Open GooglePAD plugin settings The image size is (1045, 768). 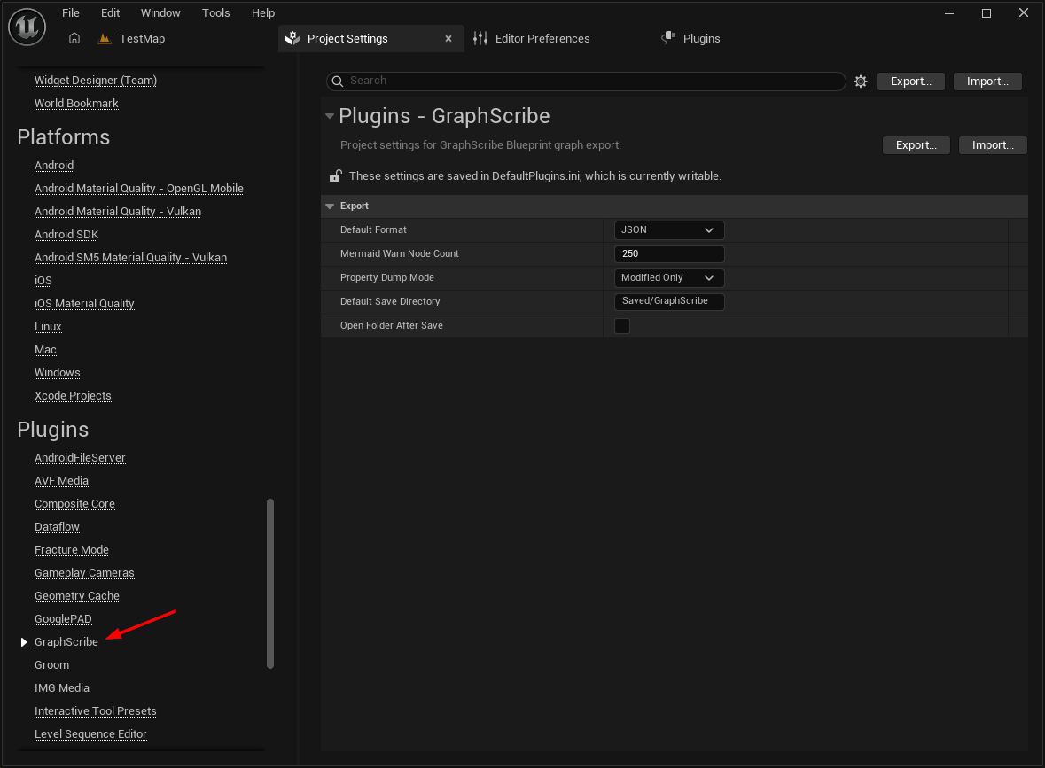(63, 619)
